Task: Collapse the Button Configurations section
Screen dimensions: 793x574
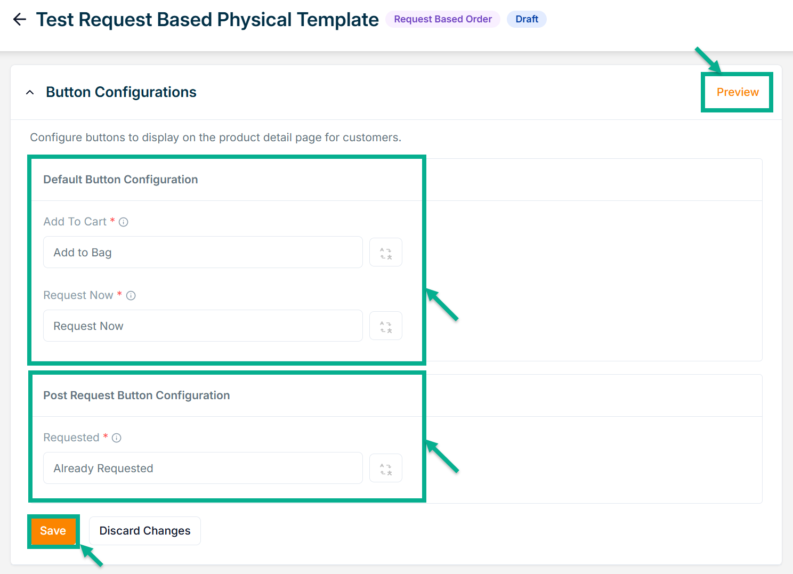Action: click(30, 92)
